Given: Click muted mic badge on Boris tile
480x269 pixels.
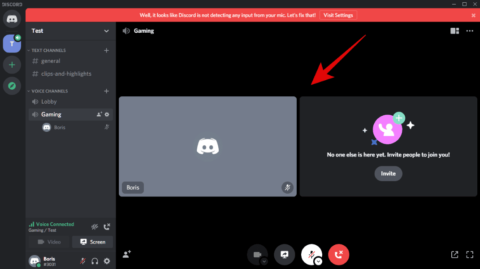Looking at the screenshot, I should click(x=287, y=187).
